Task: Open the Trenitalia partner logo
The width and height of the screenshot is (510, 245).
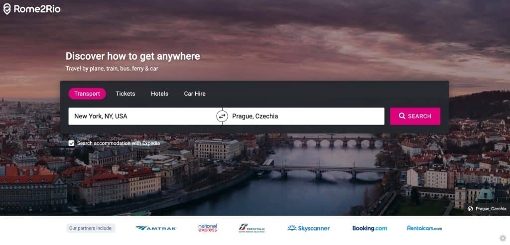Action: [x=252, y=228]
